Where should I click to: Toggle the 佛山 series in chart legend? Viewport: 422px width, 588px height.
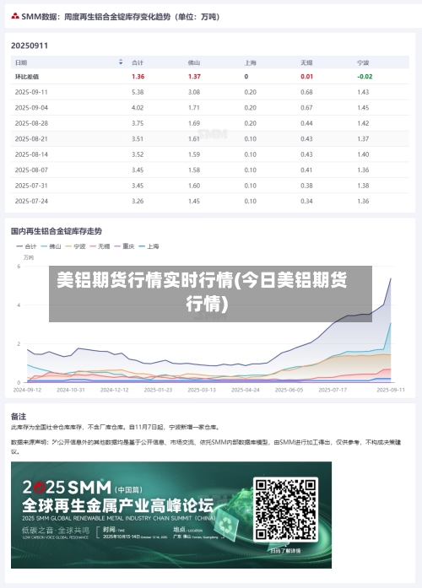tap(51, 246)
